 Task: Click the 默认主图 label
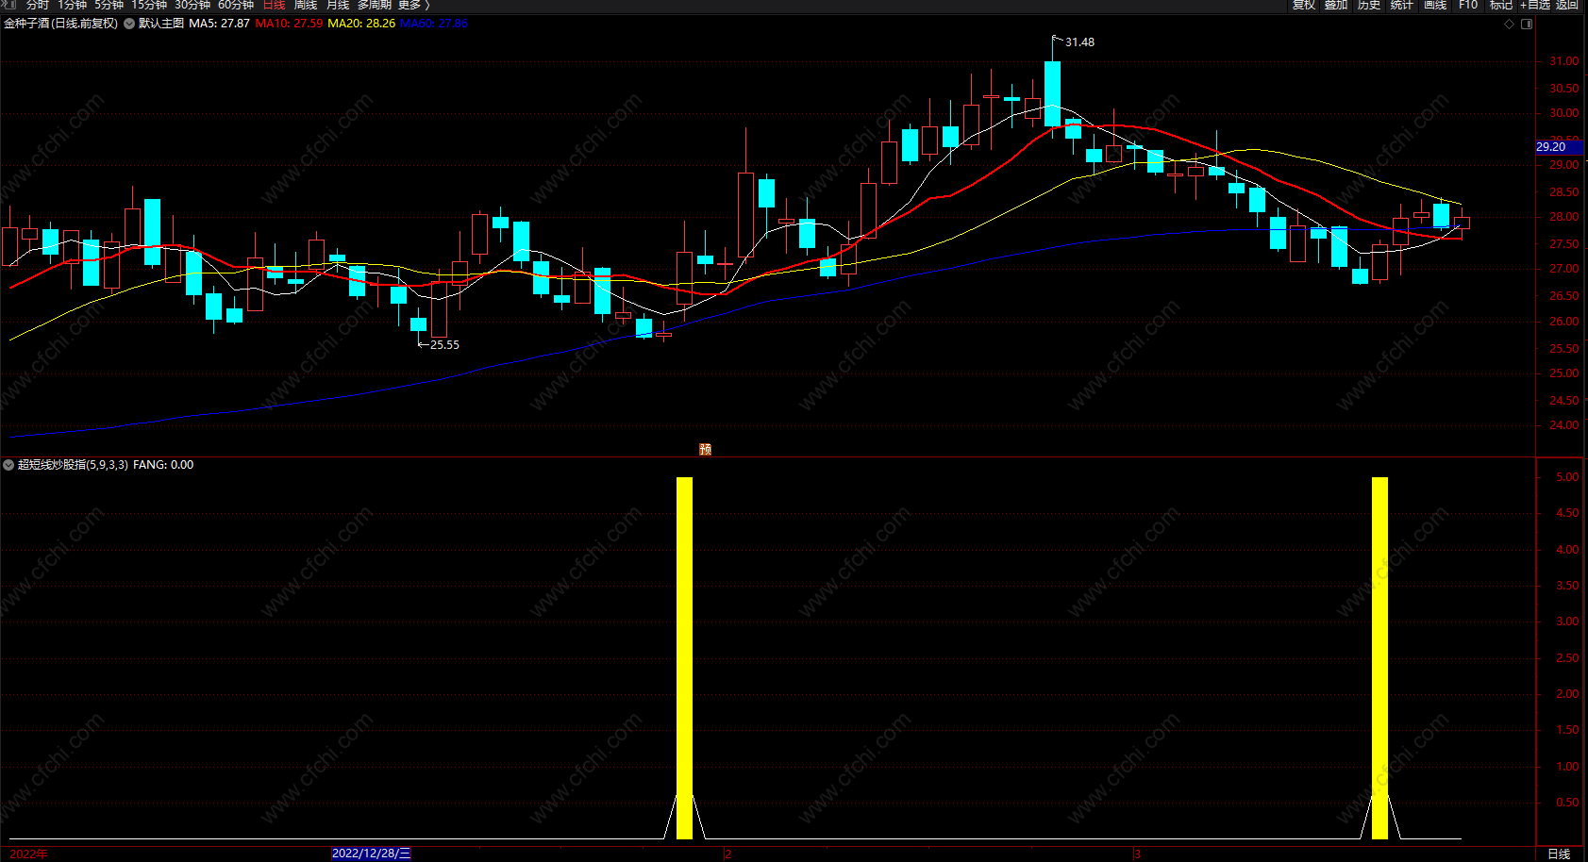161,24
